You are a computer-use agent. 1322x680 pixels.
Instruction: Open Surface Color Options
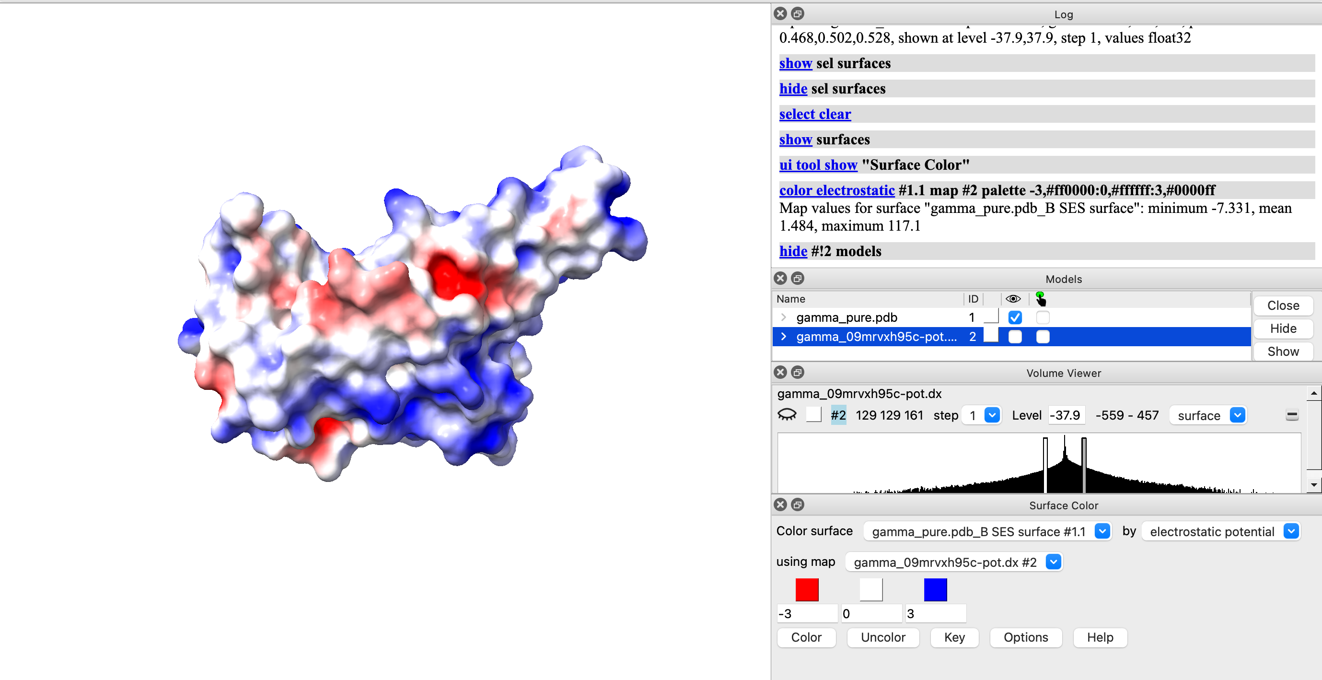[x=1025, y=637]
